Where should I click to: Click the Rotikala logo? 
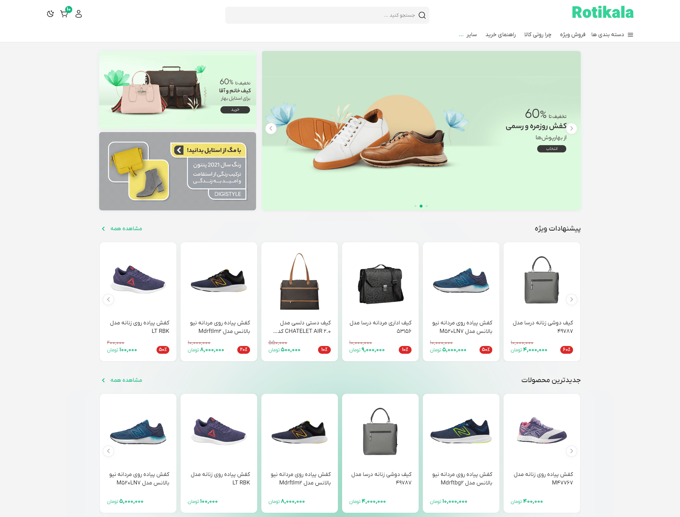(602, 12)
